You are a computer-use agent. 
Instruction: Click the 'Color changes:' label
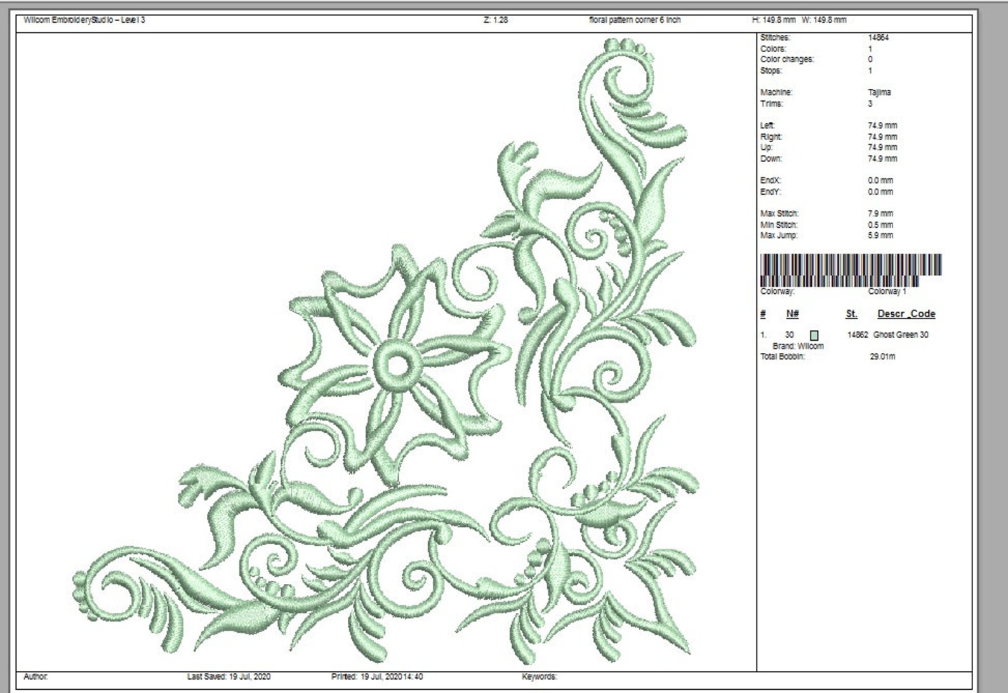pyautogui.click(x=787, y=60)
